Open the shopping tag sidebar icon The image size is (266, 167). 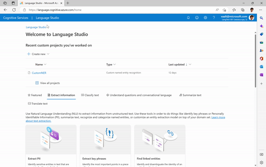[x=262, y=34]
